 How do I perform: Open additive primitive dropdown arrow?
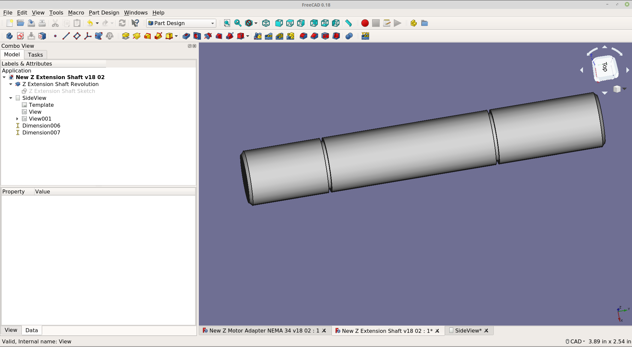point(176,36)
